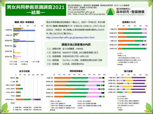
Task: Click the （1）調査対象 全ての役職員 1484名 line
Action: coord(65,49)
